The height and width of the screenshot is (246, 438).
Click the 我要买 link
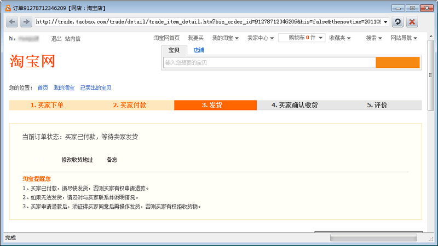click(x=195, y=38)
